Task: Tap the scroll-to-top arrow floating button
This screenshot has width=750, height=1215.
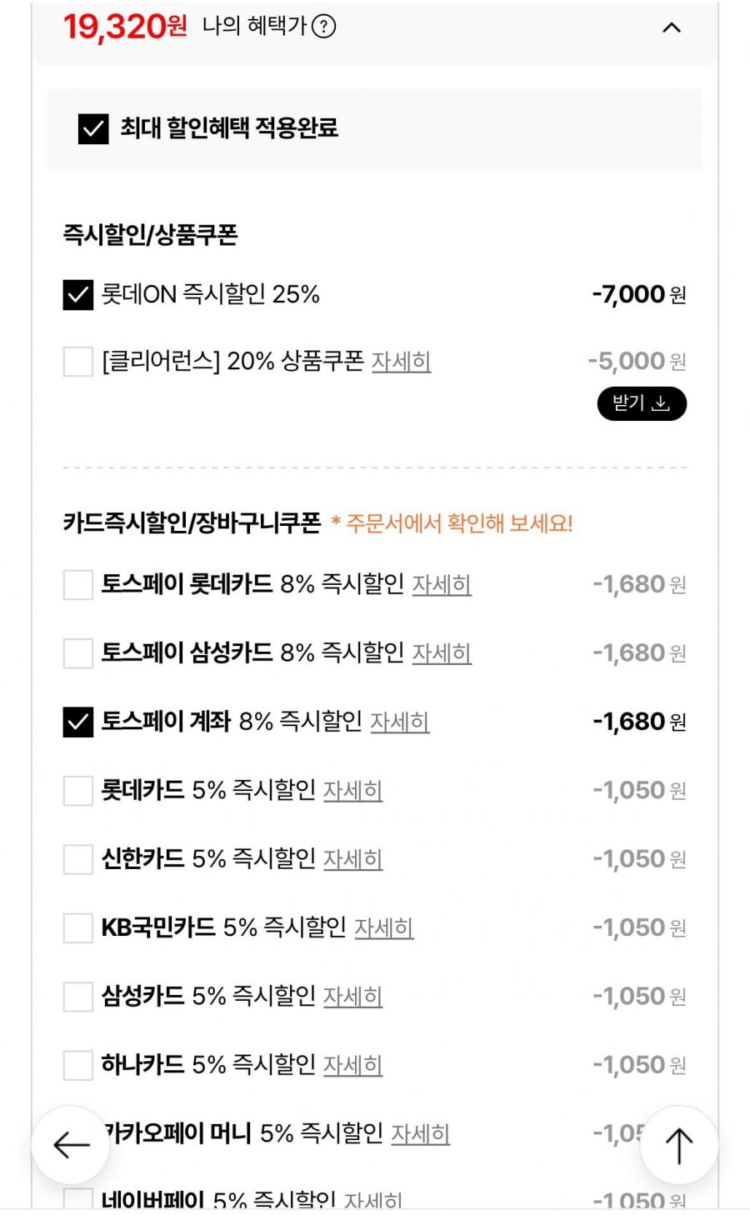Action: (x=679, y=1145)
